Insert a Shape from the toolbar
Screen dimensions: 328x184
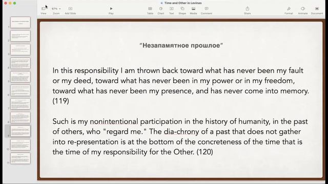[x=182, y=10]
